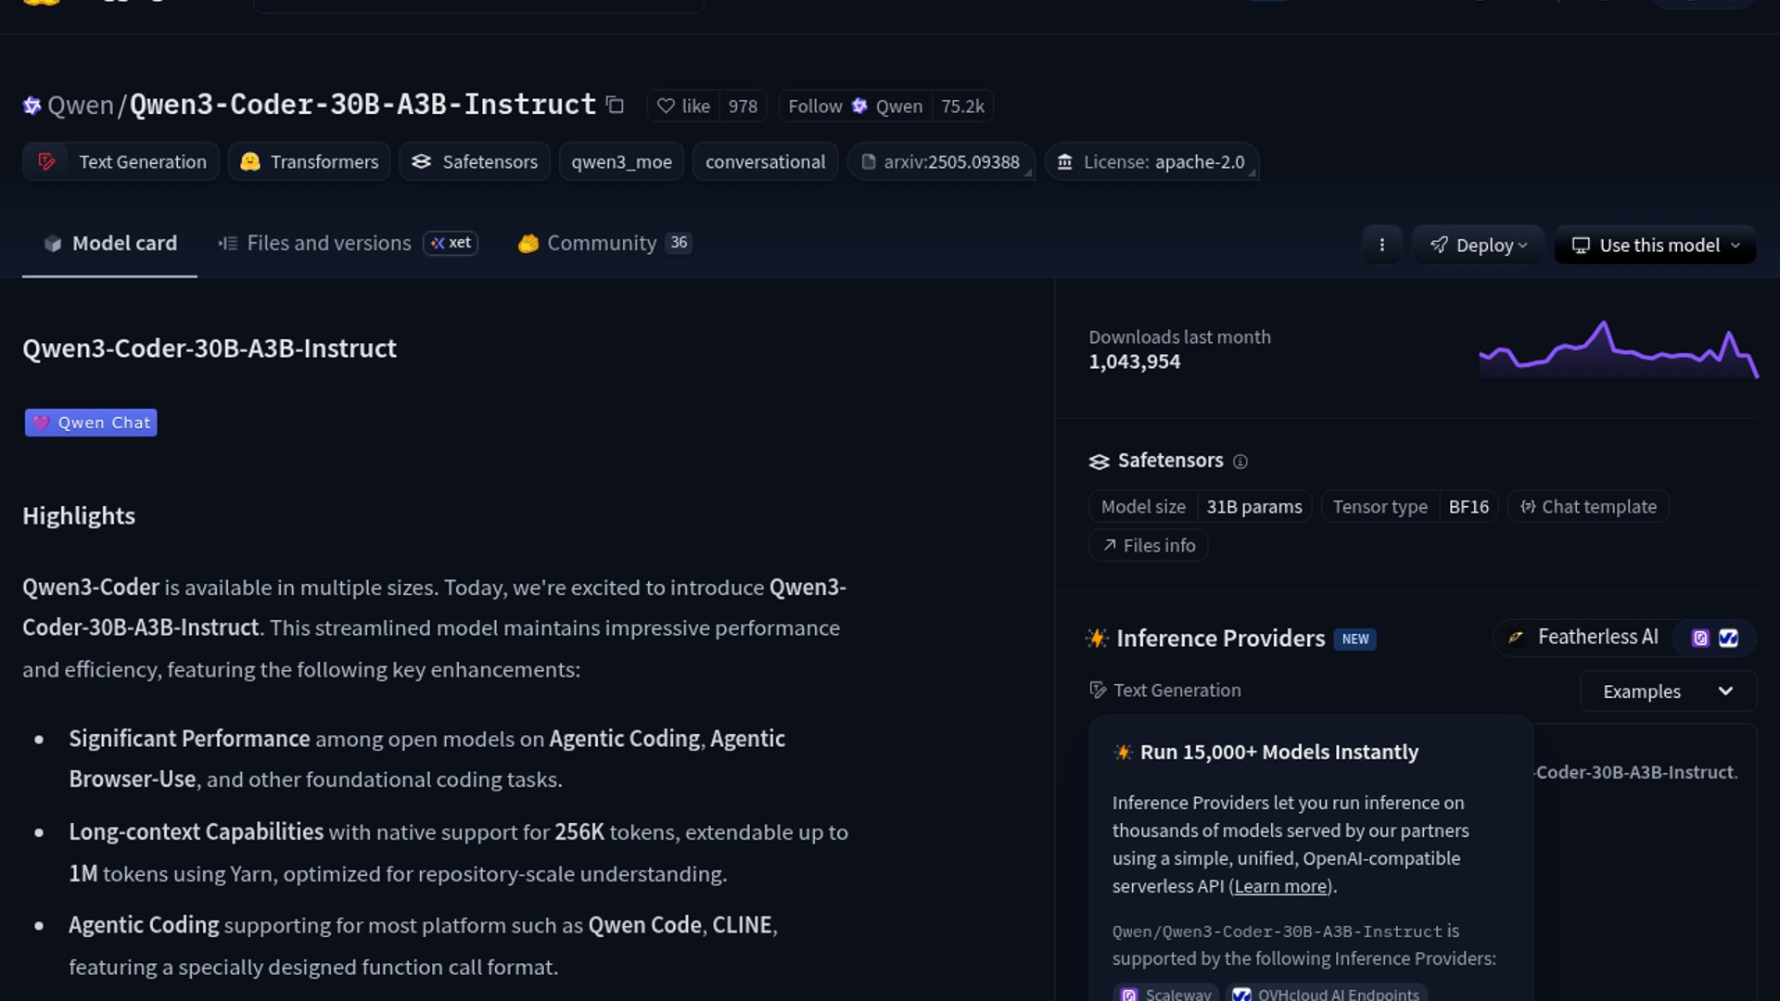Click Scaleway provider icon beside Featherless AI
The width and height of the screenshot is (1780, 1001).
1700,638
